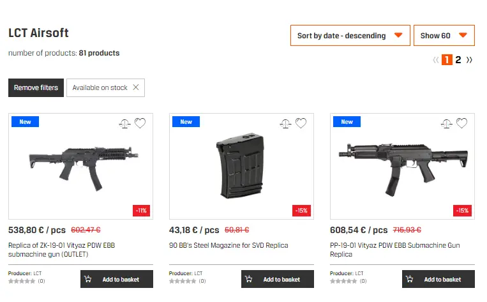Compare the PP-19-01 Vityaz submachine gun
The height and width of the screenshot is (302, 487).
coord(447,123)
